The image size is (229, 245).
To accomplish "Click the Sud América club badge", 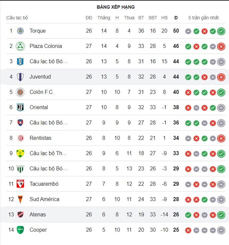I will pos(20,199).
